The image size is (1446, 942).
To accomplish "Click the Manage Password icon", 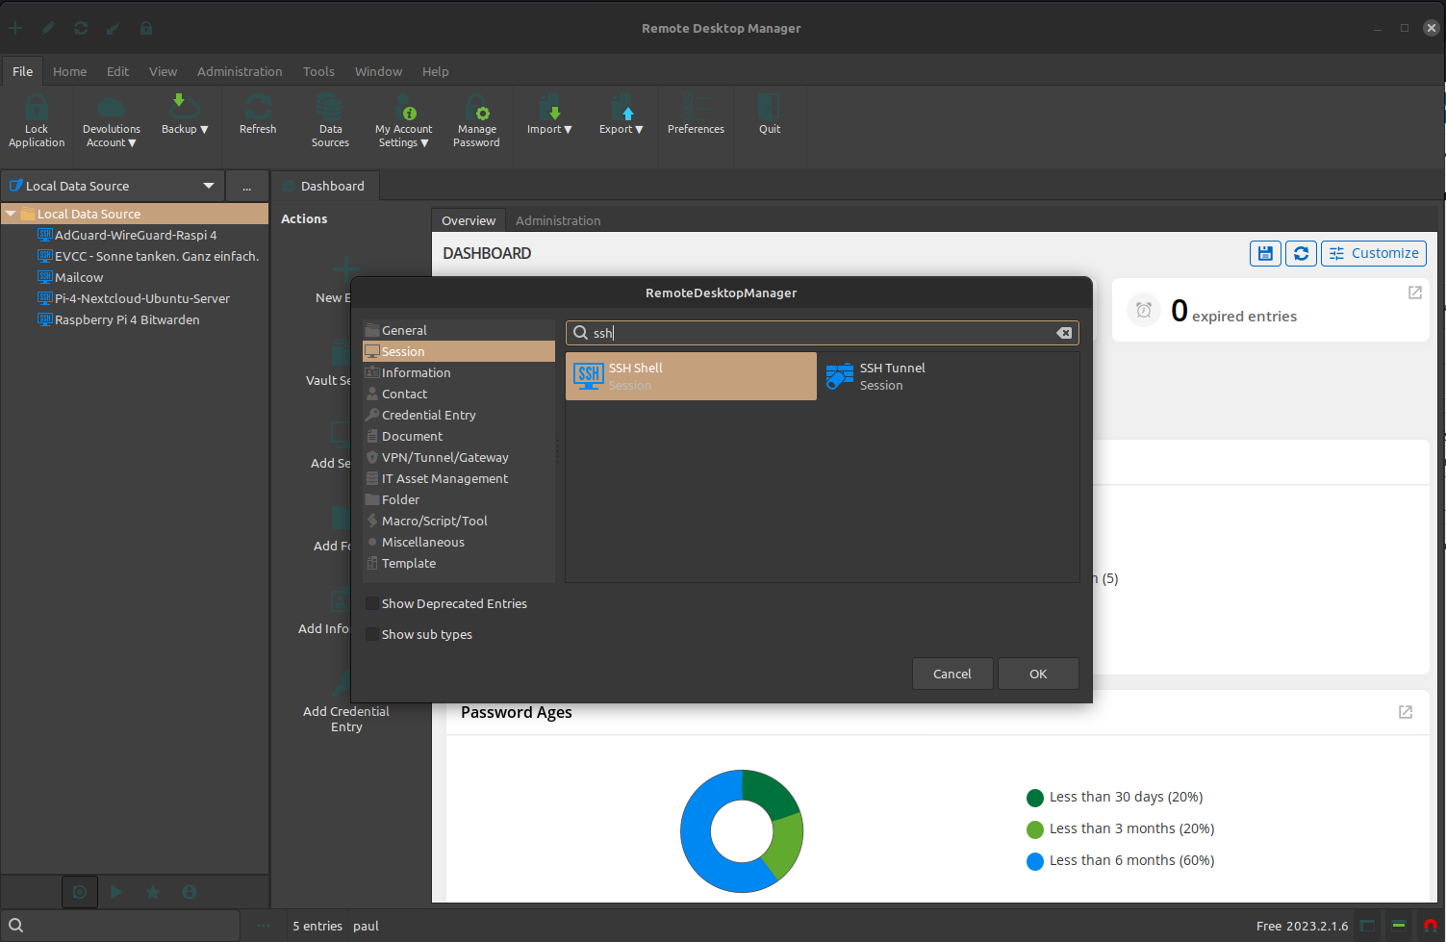I will click(x=476, y=108).
